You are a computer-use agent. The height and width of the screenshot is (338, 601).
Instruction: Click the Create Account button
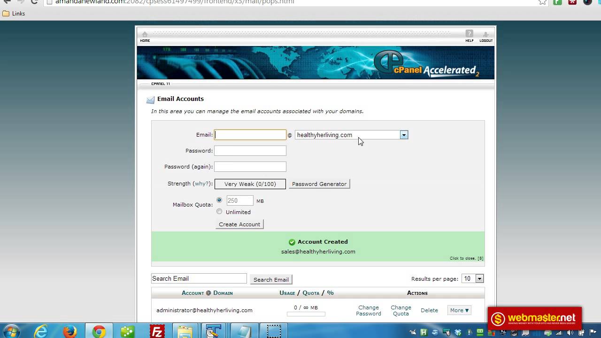click(x=239, y=224)
